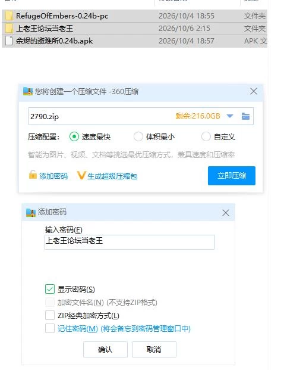Select the 自定义 compression option
303x370 pixels.
206,136
